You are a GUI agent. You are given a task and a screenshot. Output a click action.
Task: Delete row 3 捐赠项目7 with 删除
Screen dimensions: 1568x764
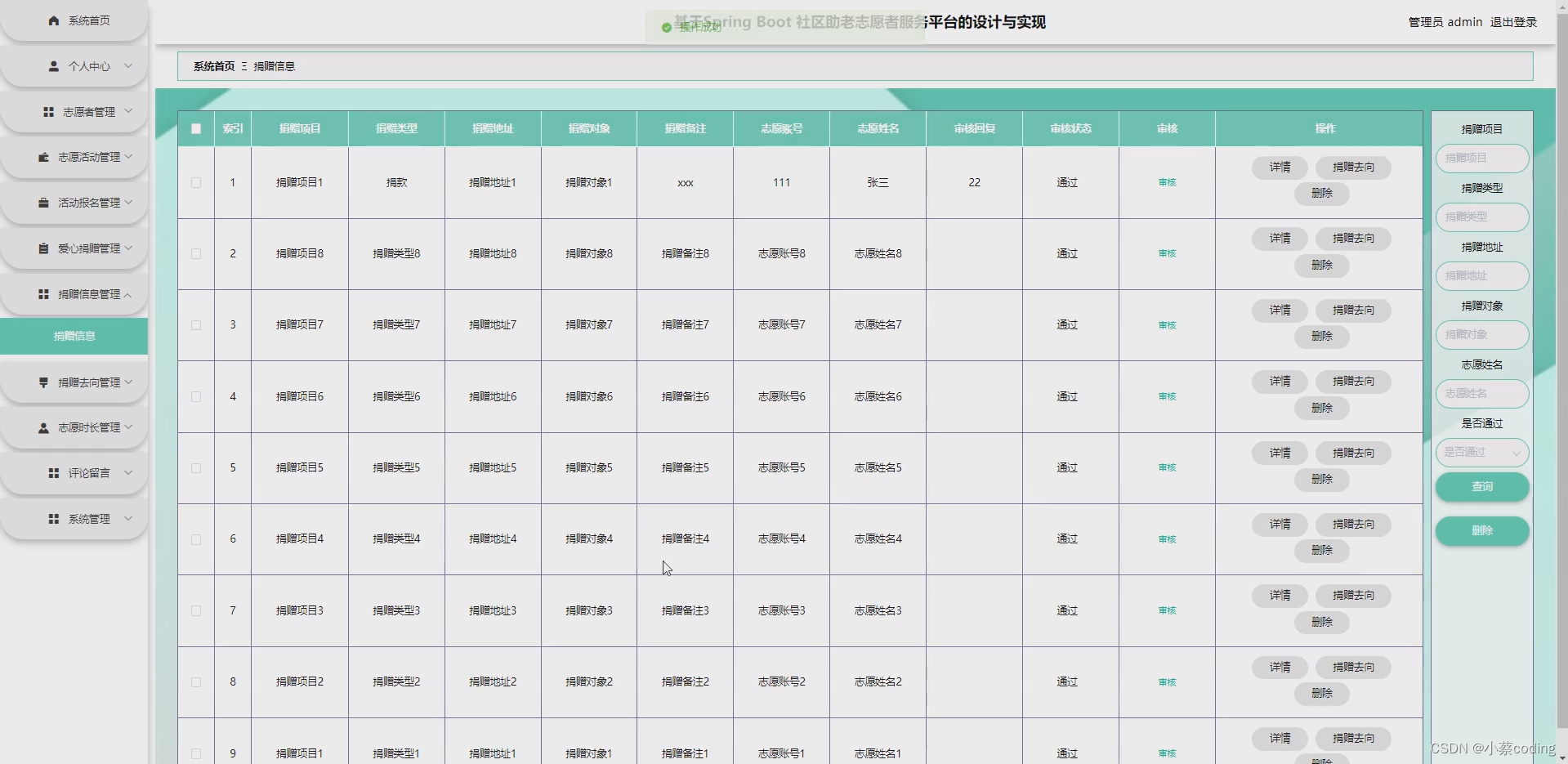(x=1321, y=337)
